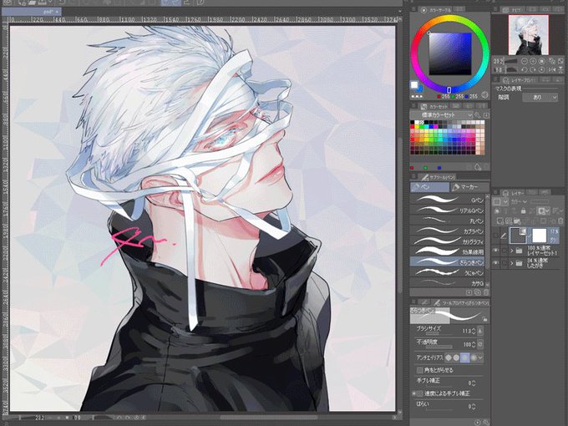Select the weak anti-aliasing option icon
Viewport: 568px width, 426px height.
pos(456,358)
